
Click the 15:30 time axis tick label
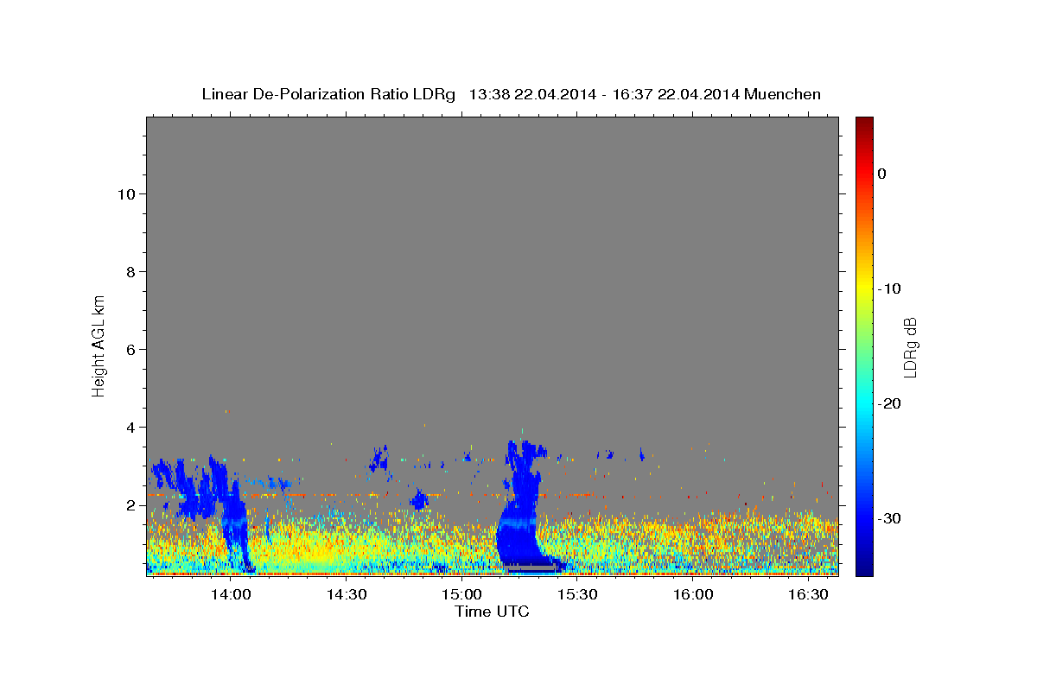point(577,594)
